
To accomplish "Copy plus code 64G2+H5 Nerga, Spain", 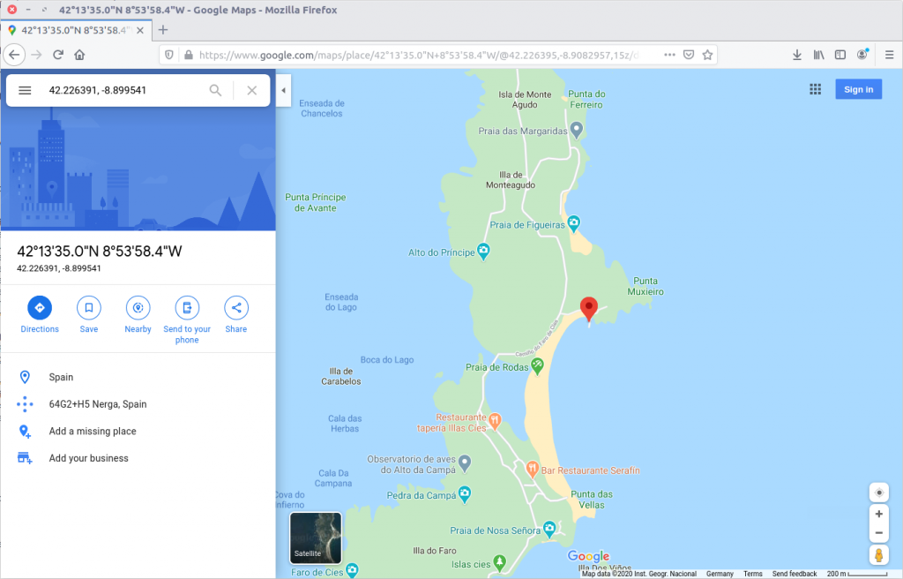I will [98, 404].
